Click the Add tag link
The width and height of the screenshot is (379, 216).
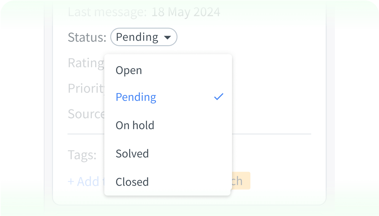coord(84,181)
